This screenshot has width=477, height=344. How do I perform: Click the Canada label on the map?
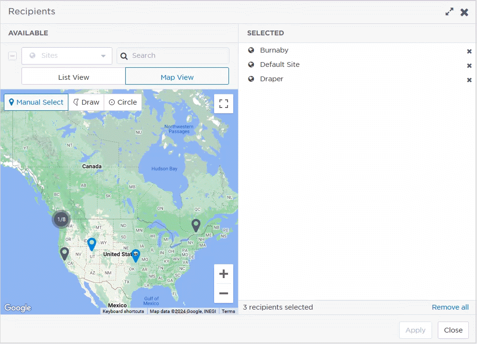click(x=92, y=166)
